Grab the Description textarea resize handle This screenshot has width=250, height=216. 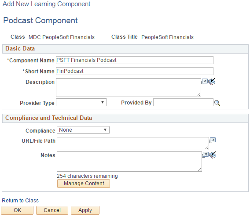point(199,95)
